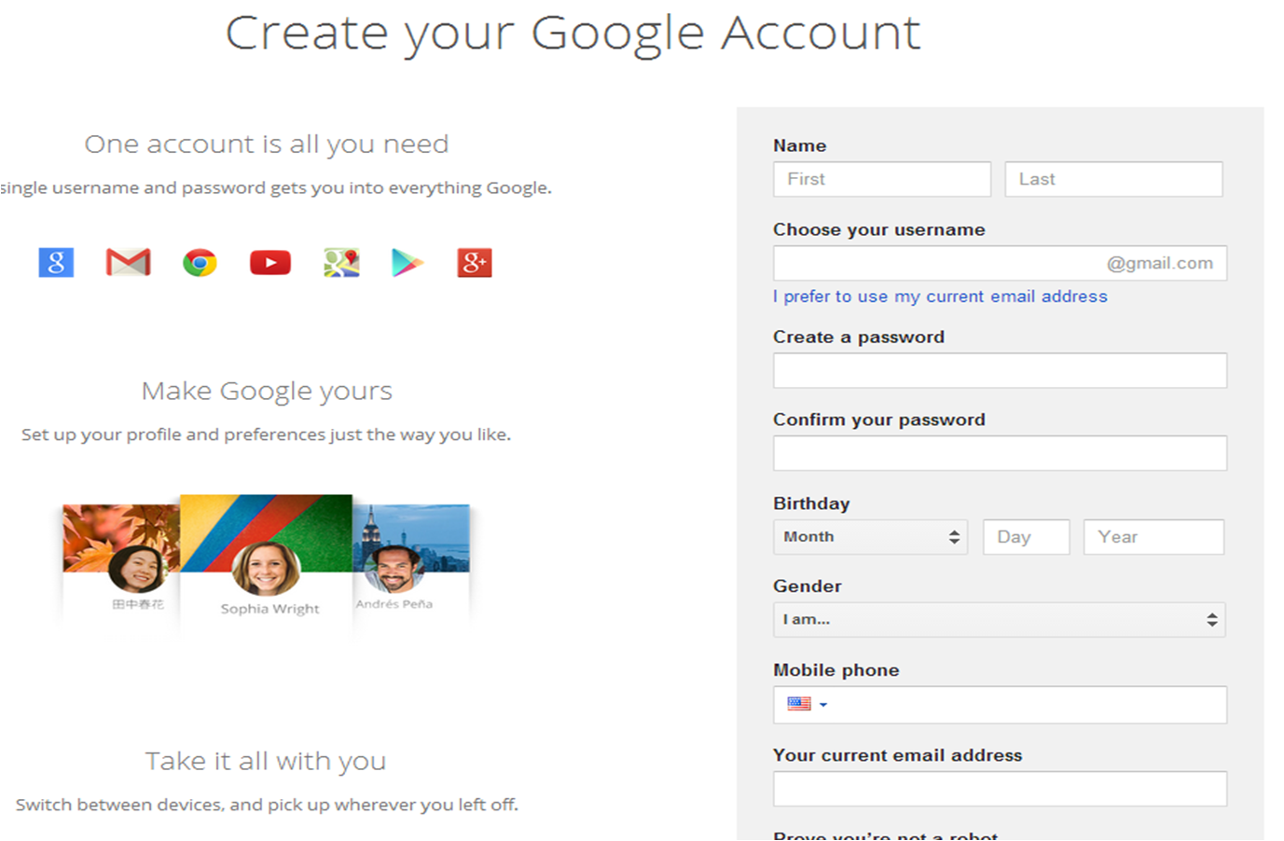Screen dimensions: 1284x841
Task: Click the 'One account is all you need' heading
Action: click(x=267, y=145)
